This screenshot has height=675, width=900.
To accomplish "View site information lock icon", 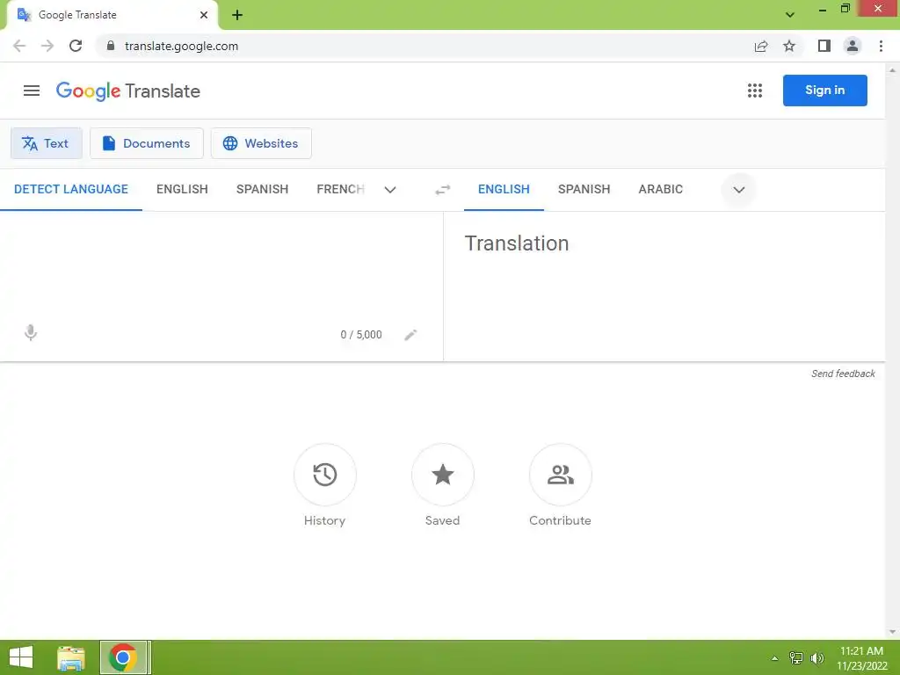I will [110, 46].
